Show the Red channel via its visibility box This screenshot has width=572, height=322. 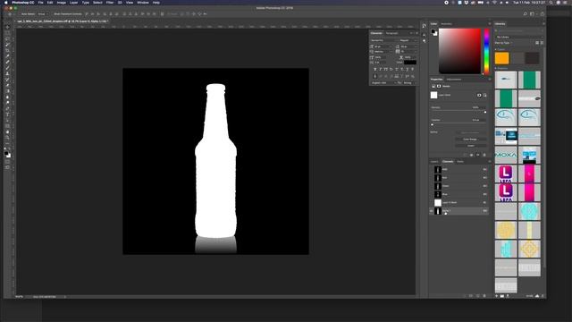pos(431,178)
